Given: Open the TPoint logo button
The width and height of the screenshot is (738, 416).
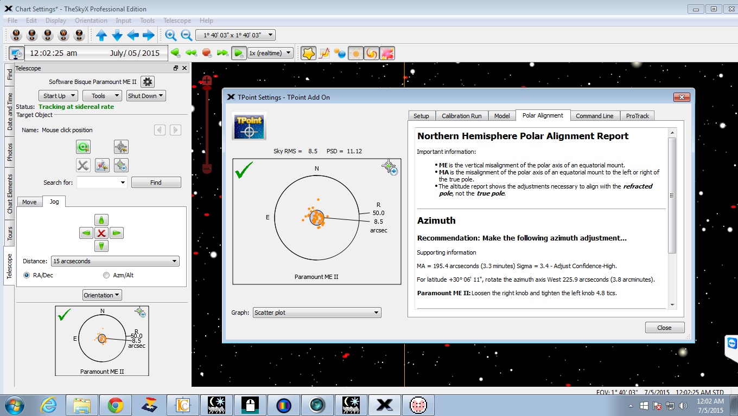Looking at the screenshot, I should (x=249, y=127).
